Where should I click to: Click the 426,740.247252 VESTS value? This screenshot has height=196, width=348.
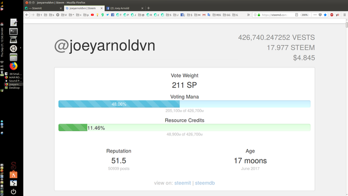[276, 38]
